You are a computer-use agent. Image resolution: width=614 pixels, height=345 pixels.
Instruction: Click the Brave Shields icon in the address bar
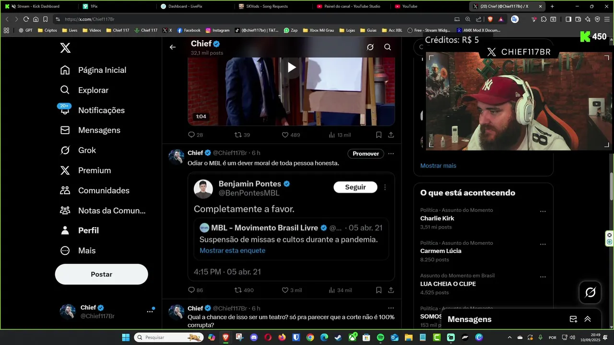point(490,19)
